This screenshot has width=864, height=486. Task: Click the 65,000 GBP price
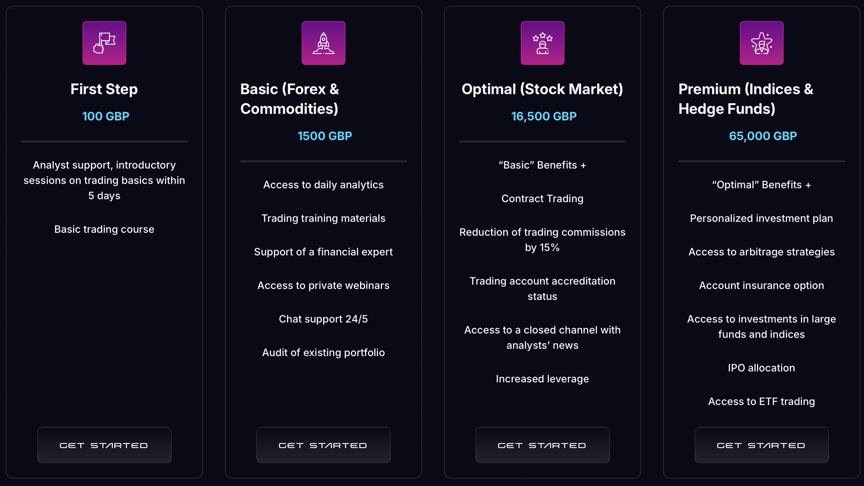click(763, 136)
